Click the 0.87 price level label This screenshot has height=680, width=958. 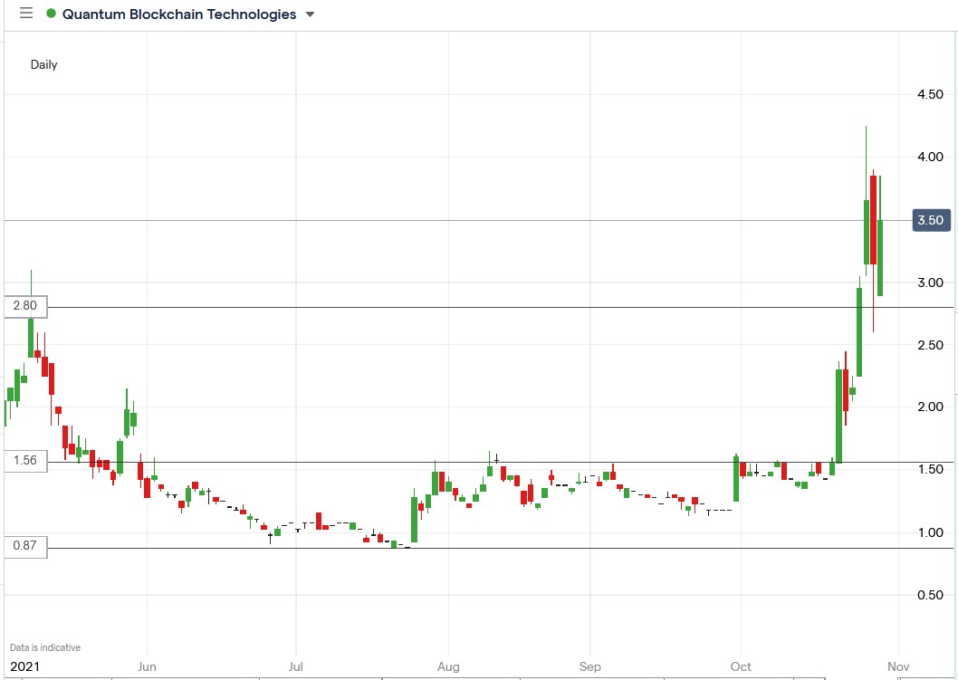tap(25, 546)
